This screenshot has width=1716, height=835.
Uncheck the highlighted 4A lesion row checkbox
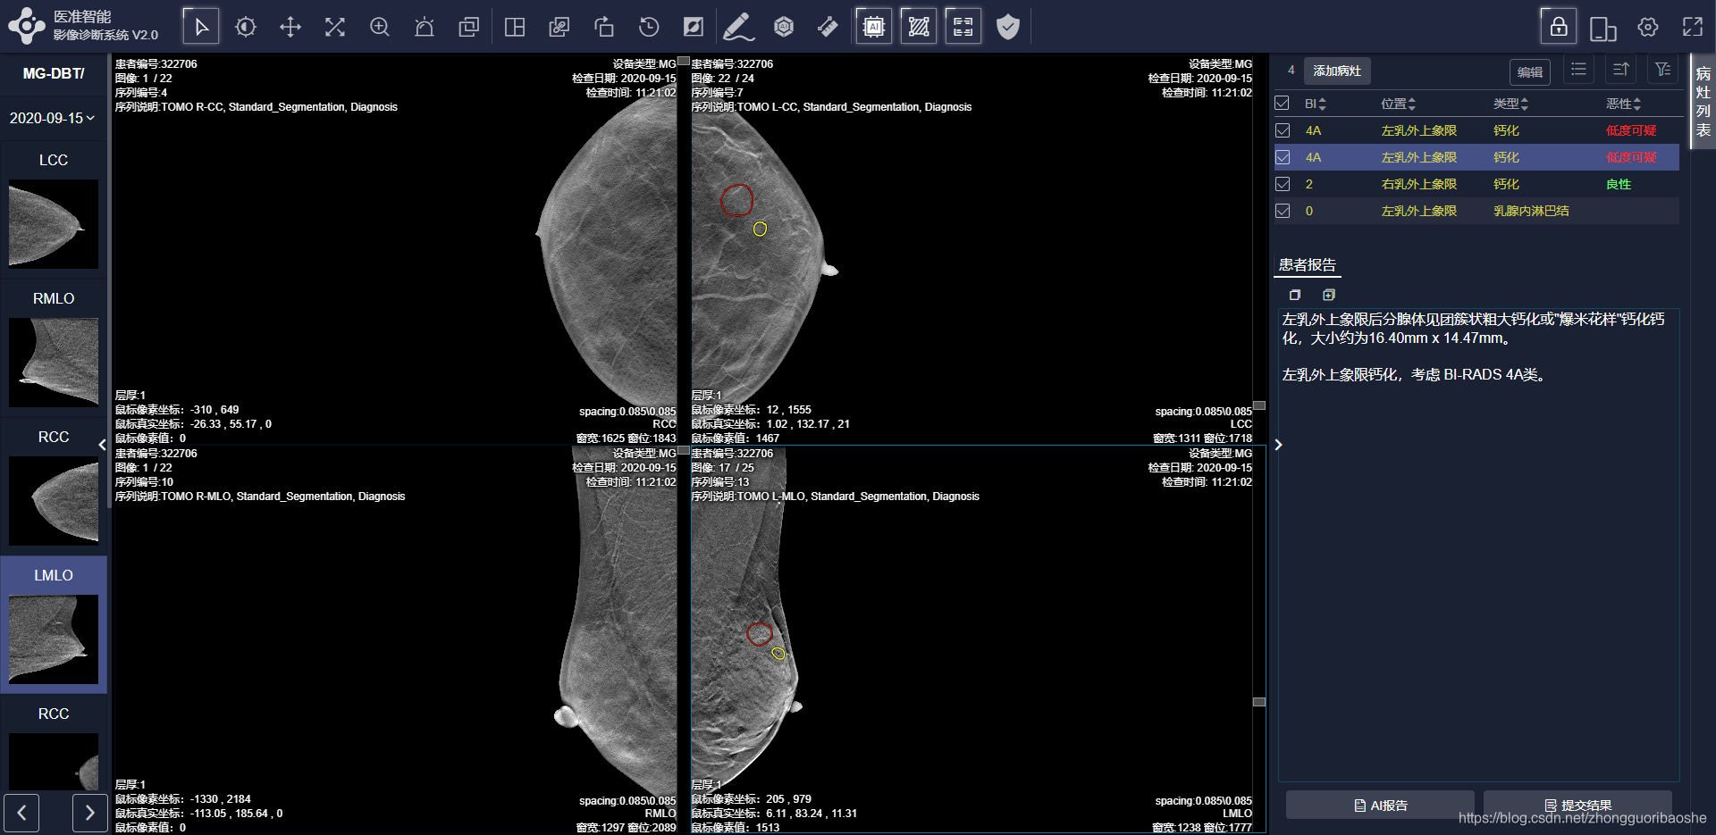click(1283, 157)
